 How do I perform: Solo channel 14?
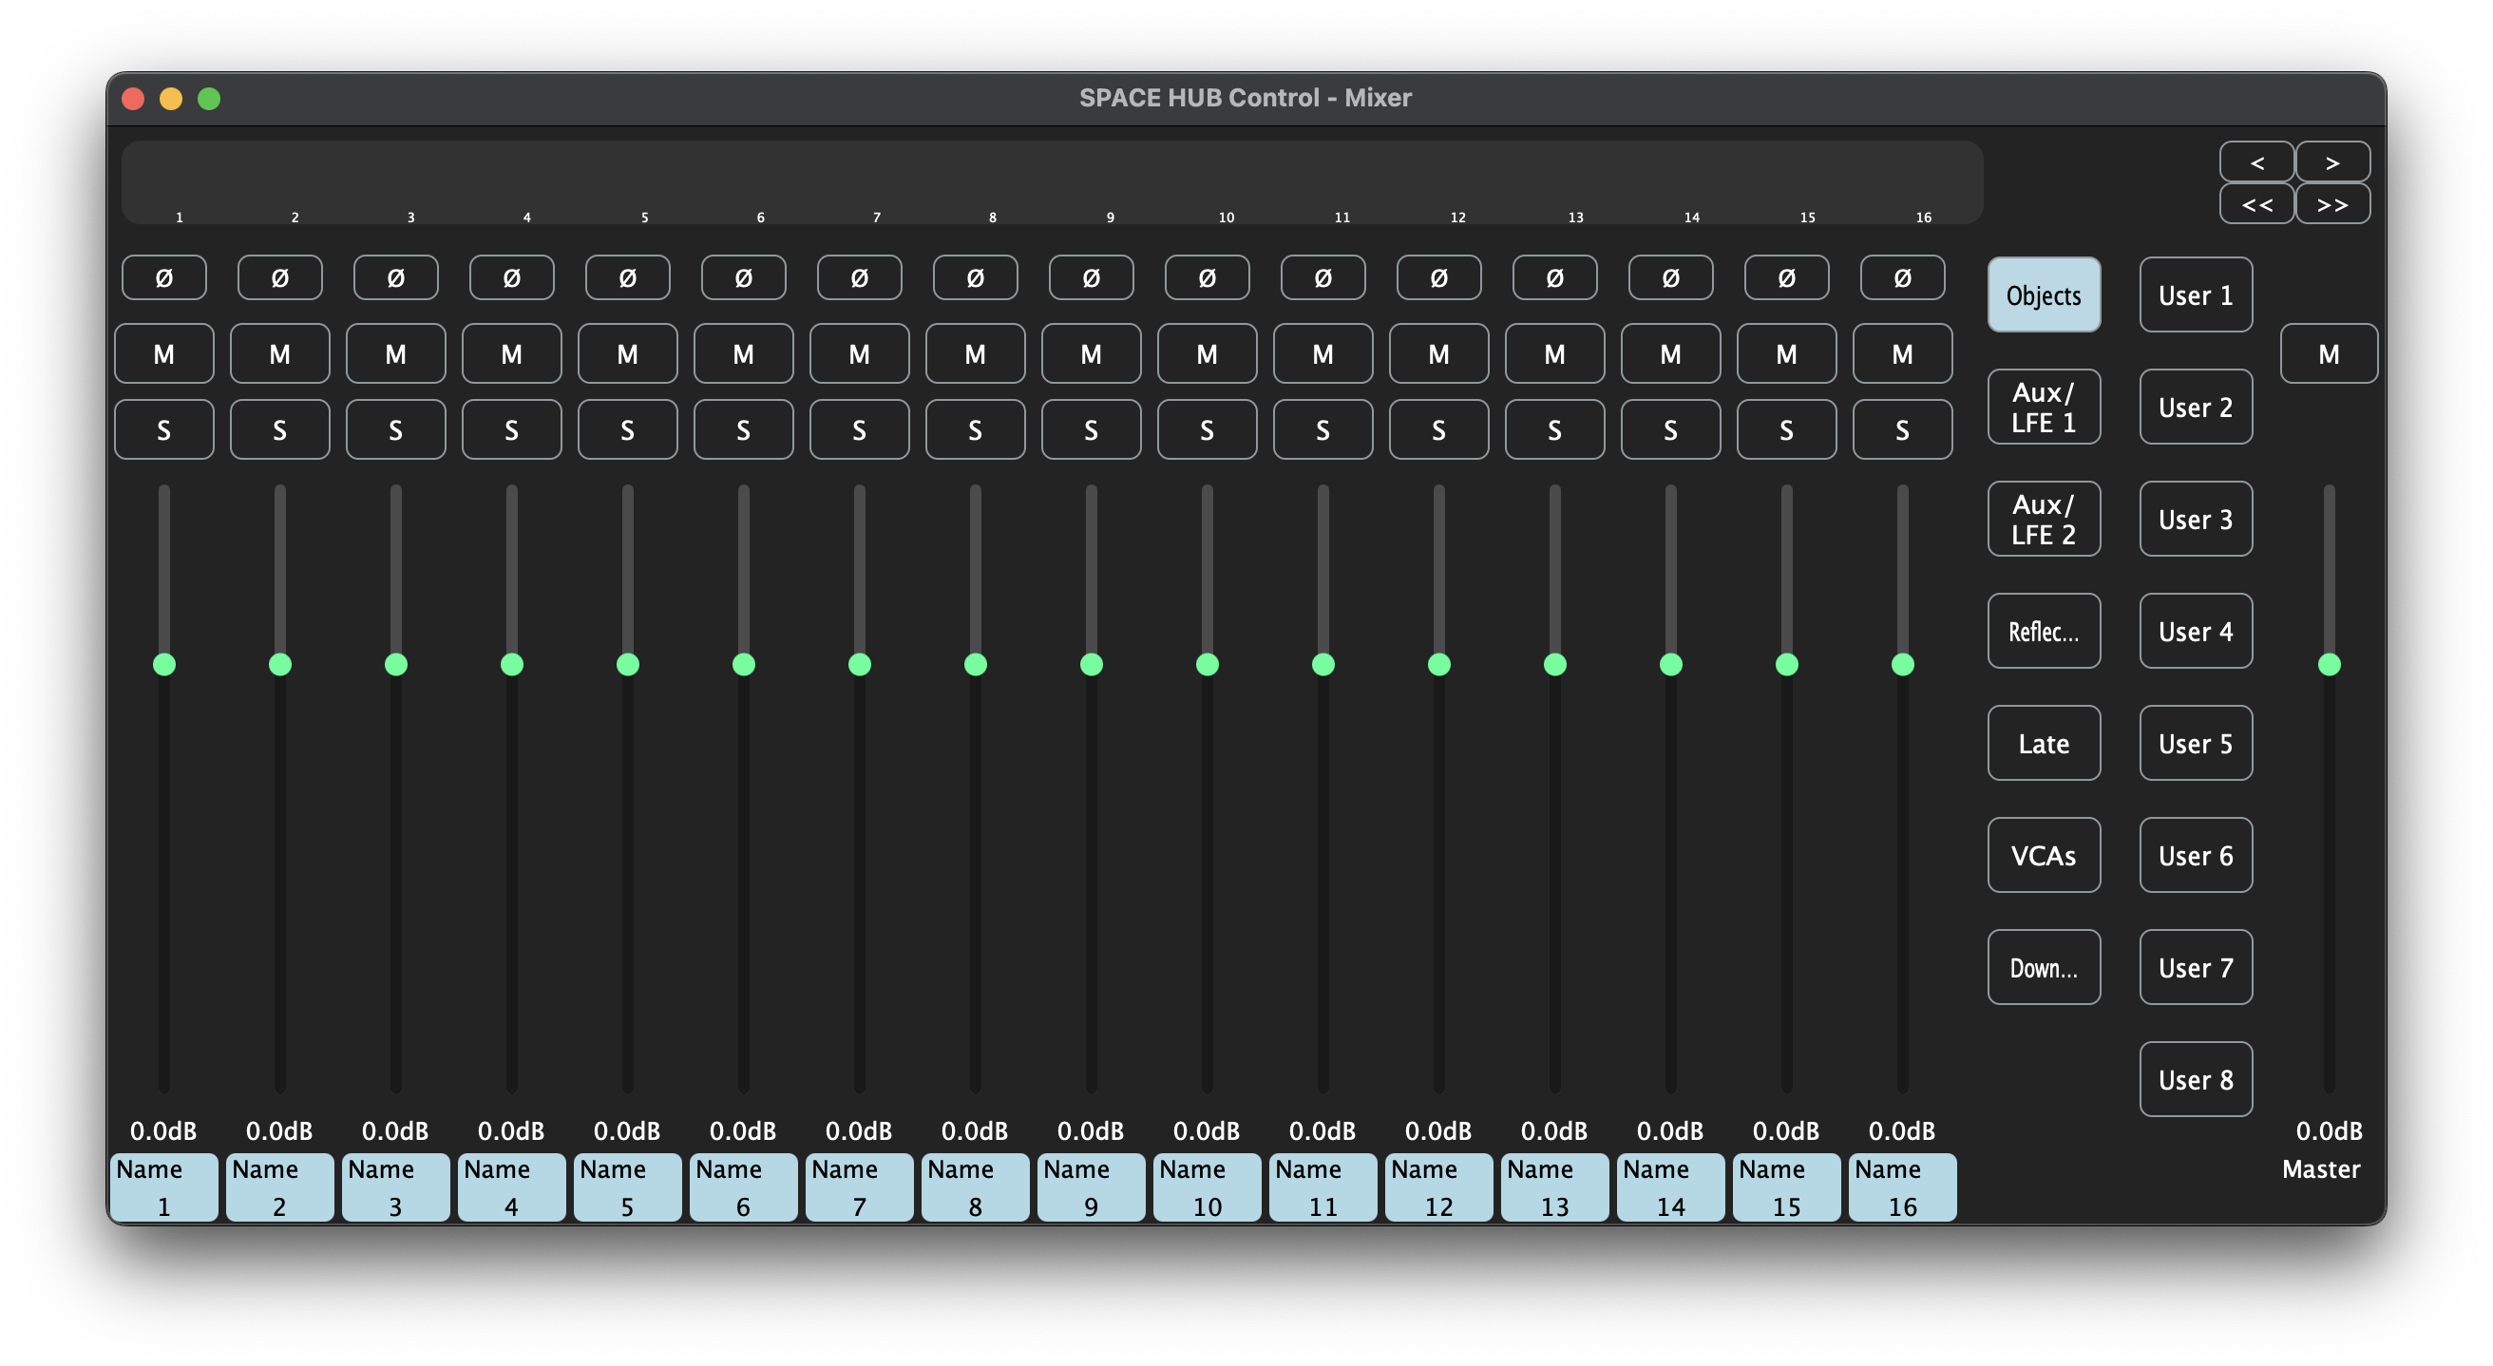point(1670,429)
